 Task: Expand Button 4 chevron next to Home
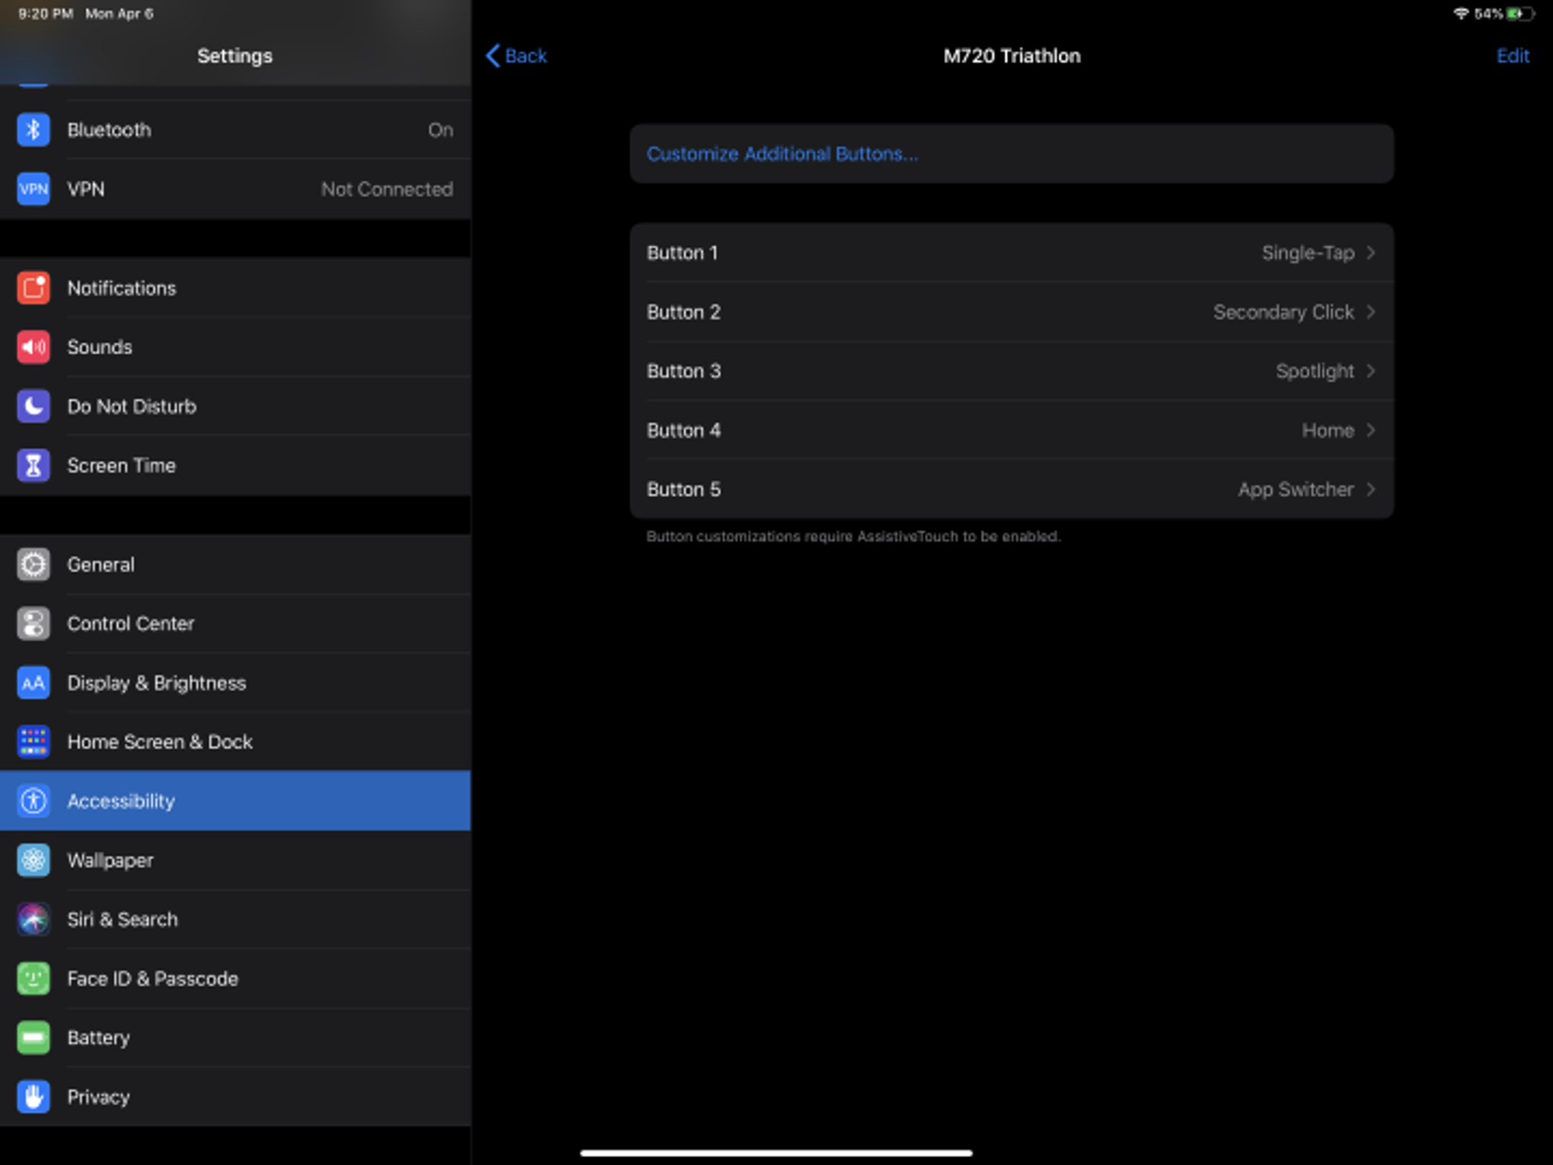coord(1371,429)
